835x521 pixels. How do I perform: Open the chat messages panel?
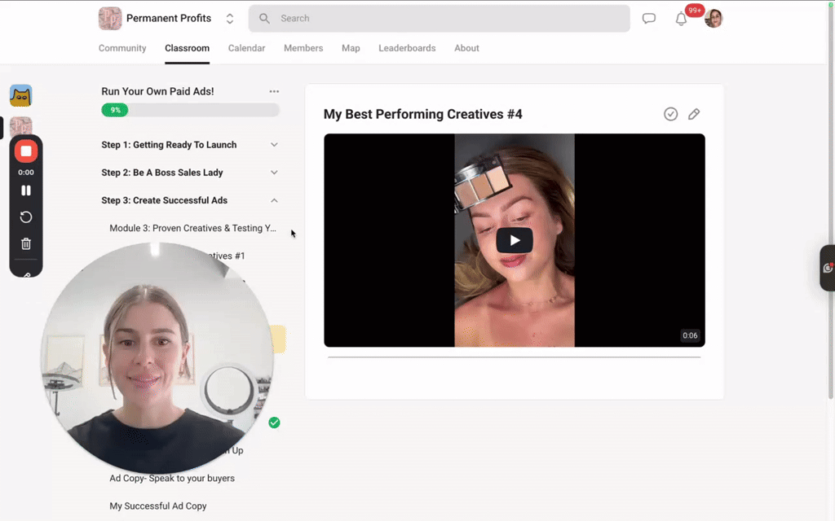pos(648,18)
